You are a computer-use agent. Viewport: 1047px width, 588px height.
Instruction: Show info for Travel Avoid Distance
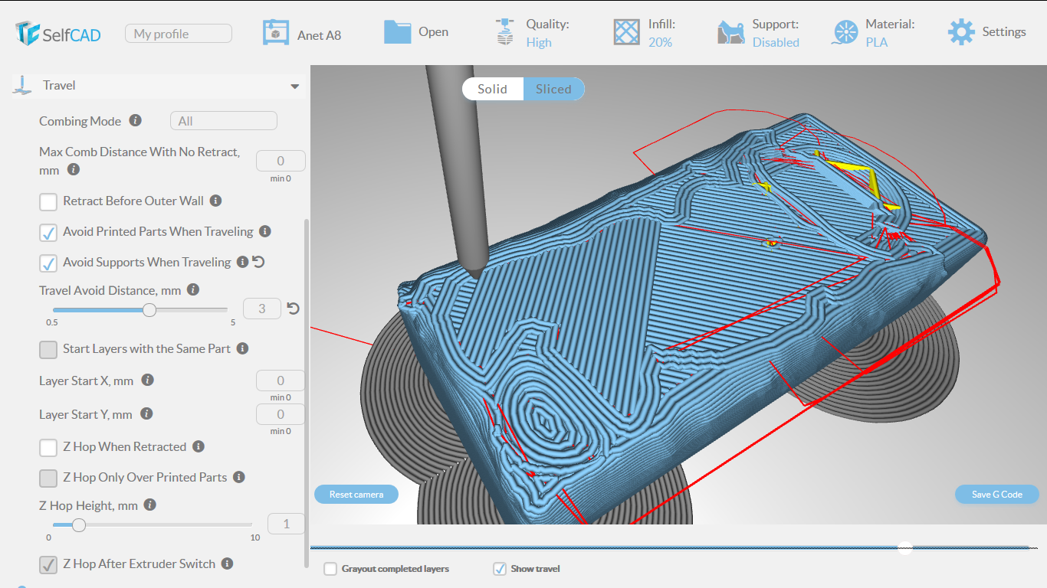[193, 290]
